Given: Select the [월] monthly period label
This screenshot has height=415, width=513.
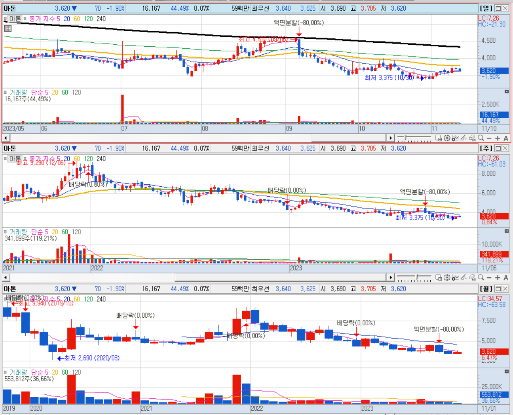Looking at the screenshot, I should [x=486, y=289].
